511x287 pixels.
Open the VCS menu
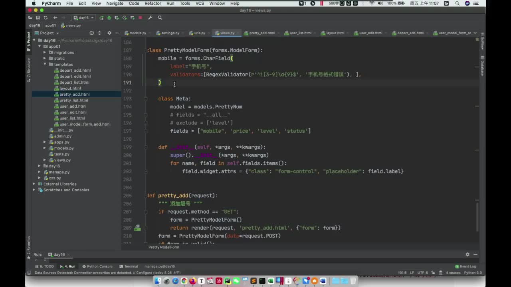click(200, 3)
